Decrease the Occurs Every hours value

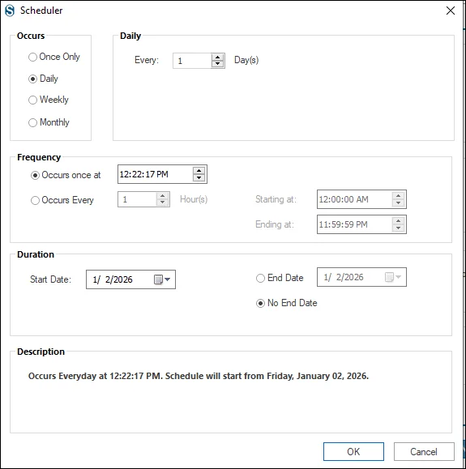coord(163,203)
